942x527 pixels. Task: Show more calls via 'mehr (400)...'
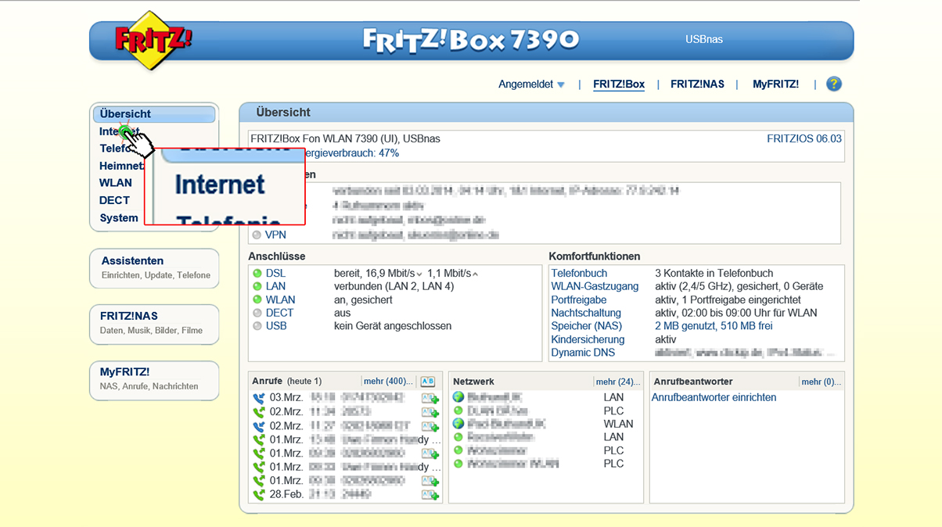388,382
